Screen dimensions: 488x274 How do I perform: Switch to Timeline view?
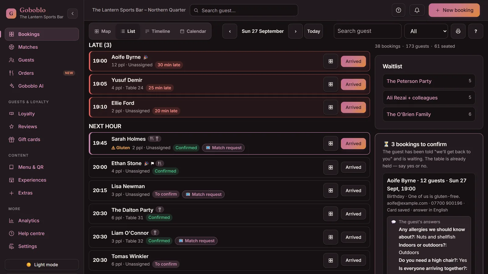pyautogui.click(x=158, y=31)
